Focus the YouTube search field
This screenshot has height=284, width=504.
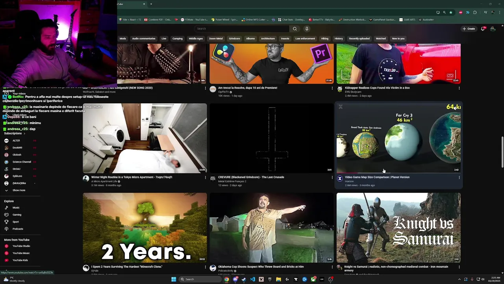242,28
